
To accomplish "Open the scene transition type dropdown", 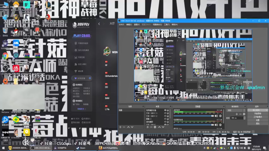I will click(236, 110).
